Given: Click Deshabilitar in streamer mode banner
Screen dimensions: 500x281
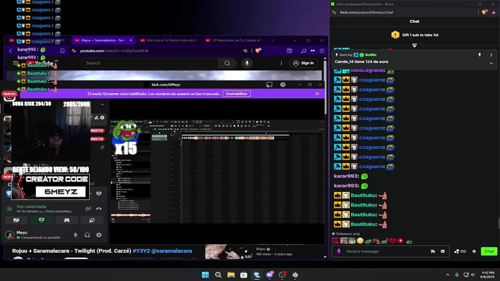Looking at the screenshot, I should [x=236, y=94].
